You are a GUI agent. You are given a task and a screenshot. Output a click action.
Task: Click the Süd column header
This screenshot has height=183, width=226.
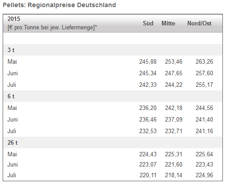tap(148, 23)
